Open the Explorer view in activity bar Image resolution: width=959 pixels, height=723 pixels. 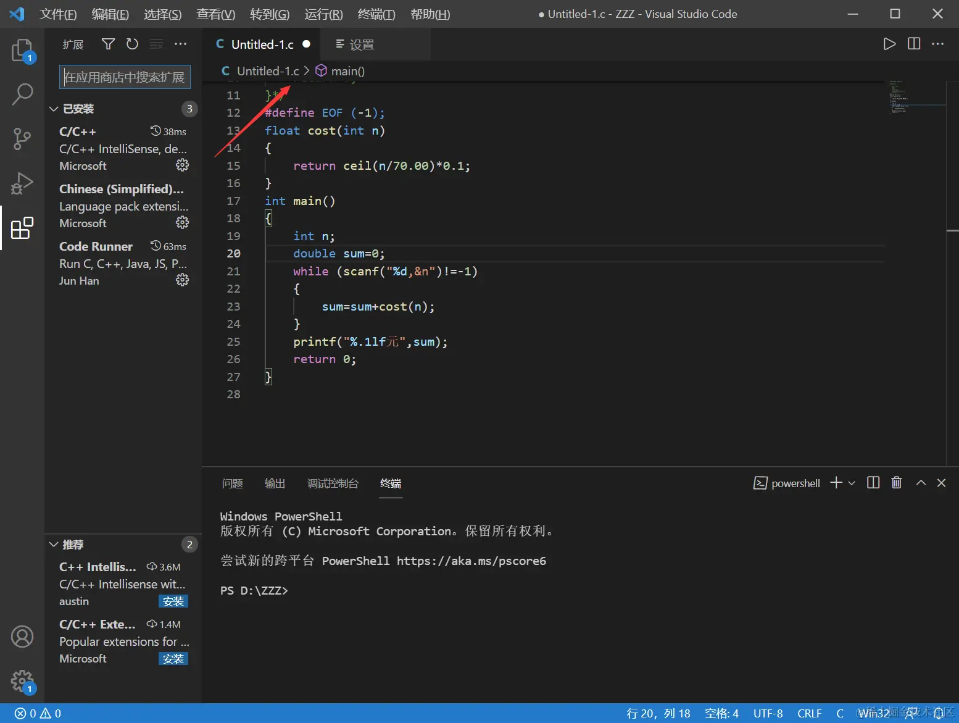click(22, 50)
